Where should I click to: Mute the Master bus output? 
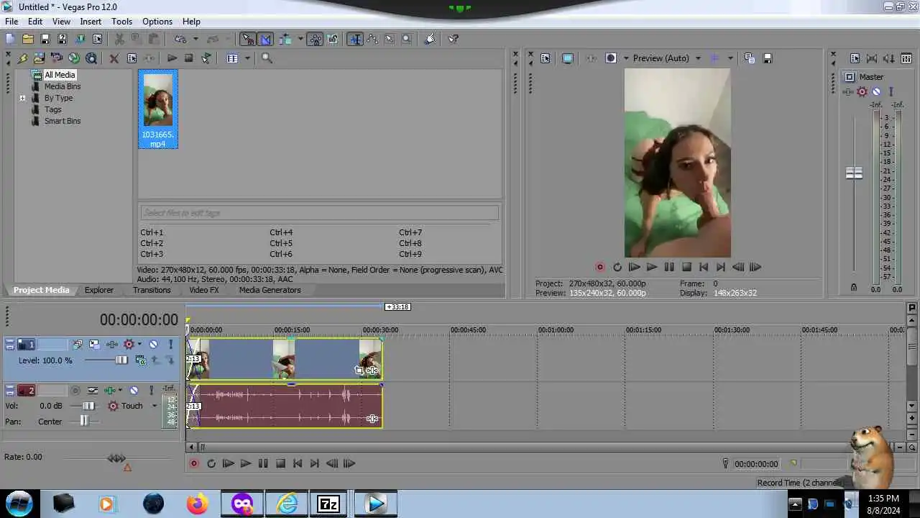[876, 91]
